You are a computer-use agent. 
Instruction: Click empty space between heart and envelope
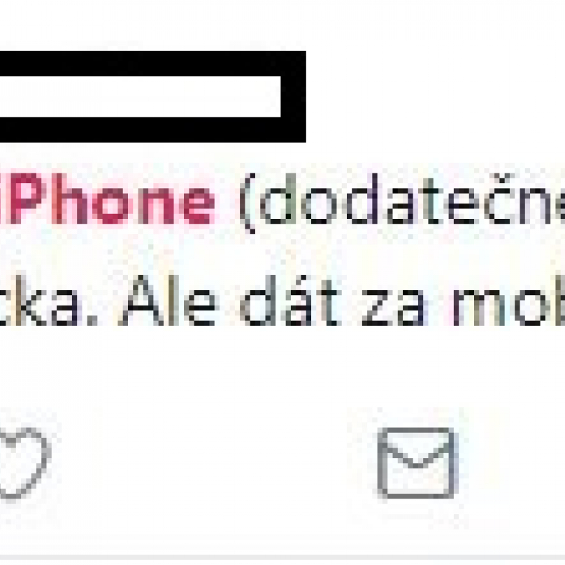click(215, 463)
